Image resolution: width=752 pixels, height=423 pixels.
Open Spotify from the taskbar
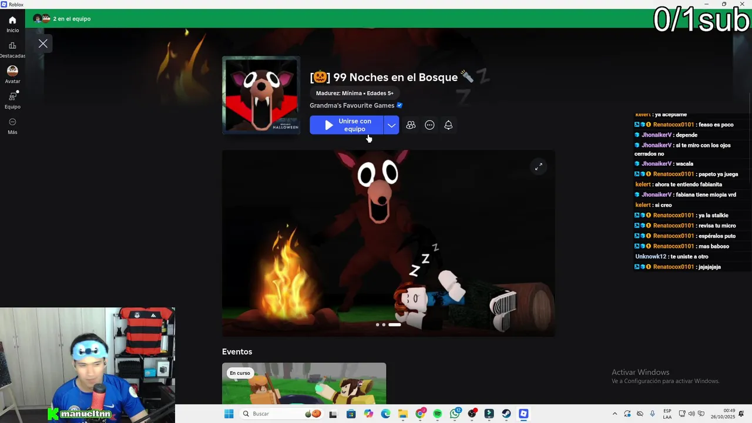coord(437,414)
